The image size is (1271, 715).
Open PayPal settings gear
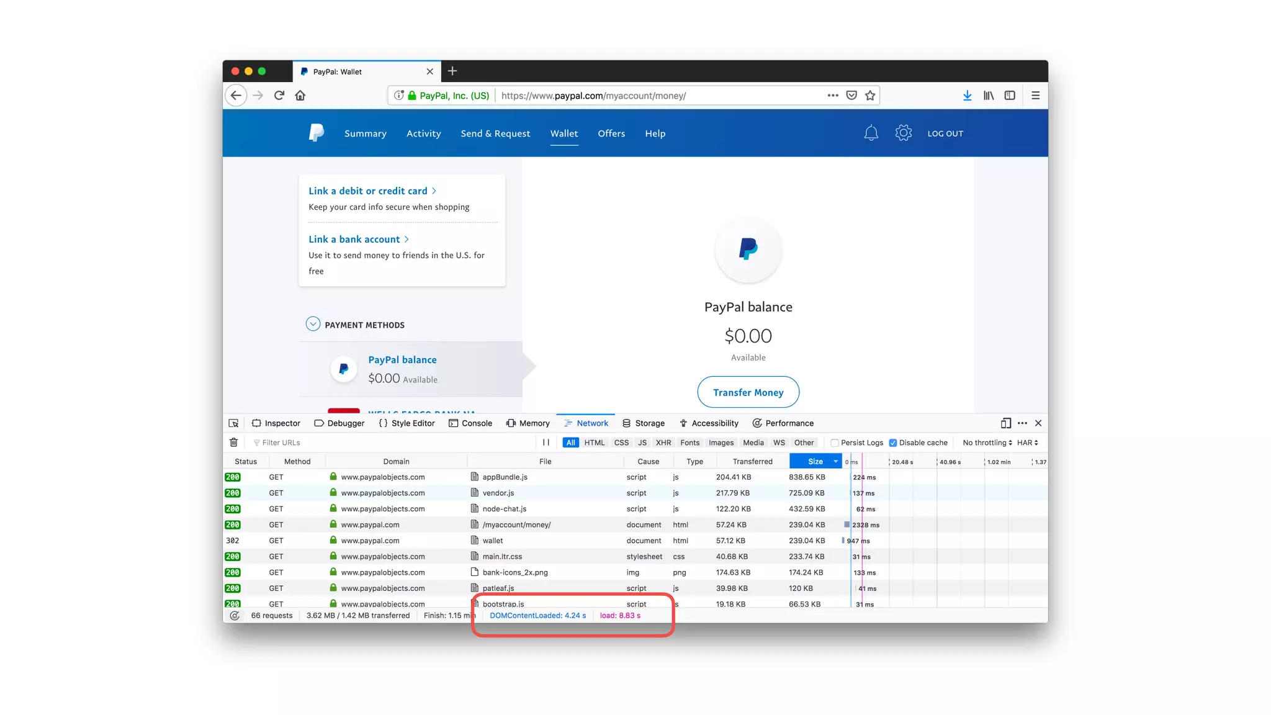(x=903, y=133)
